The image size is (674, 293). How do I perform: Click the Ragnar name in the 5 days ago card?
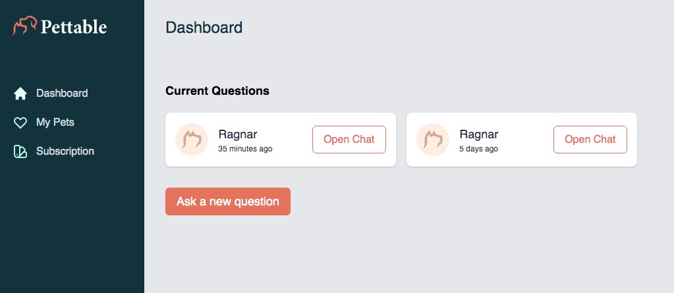[479, 134]
